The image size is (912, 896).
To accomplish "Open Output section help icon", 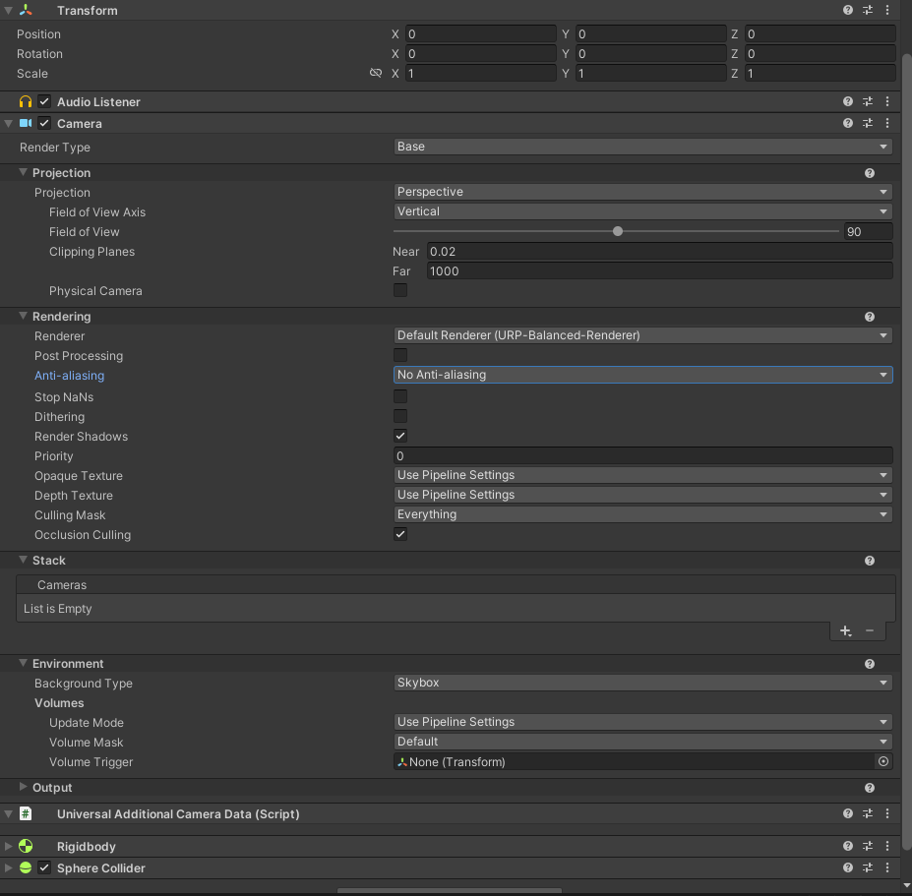I will 870,787.
